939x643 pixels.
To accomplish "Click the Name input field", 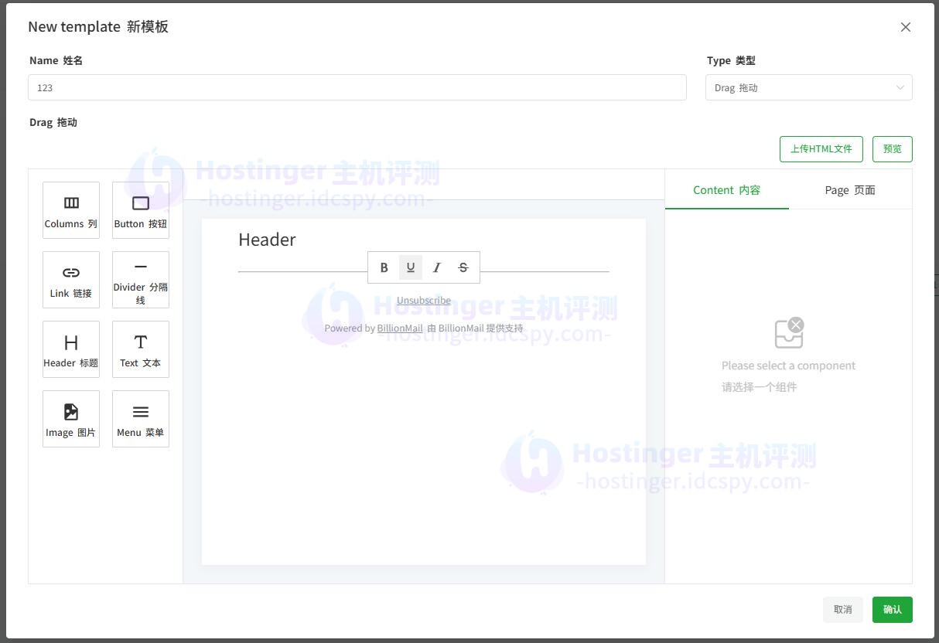I will (357, 88).
